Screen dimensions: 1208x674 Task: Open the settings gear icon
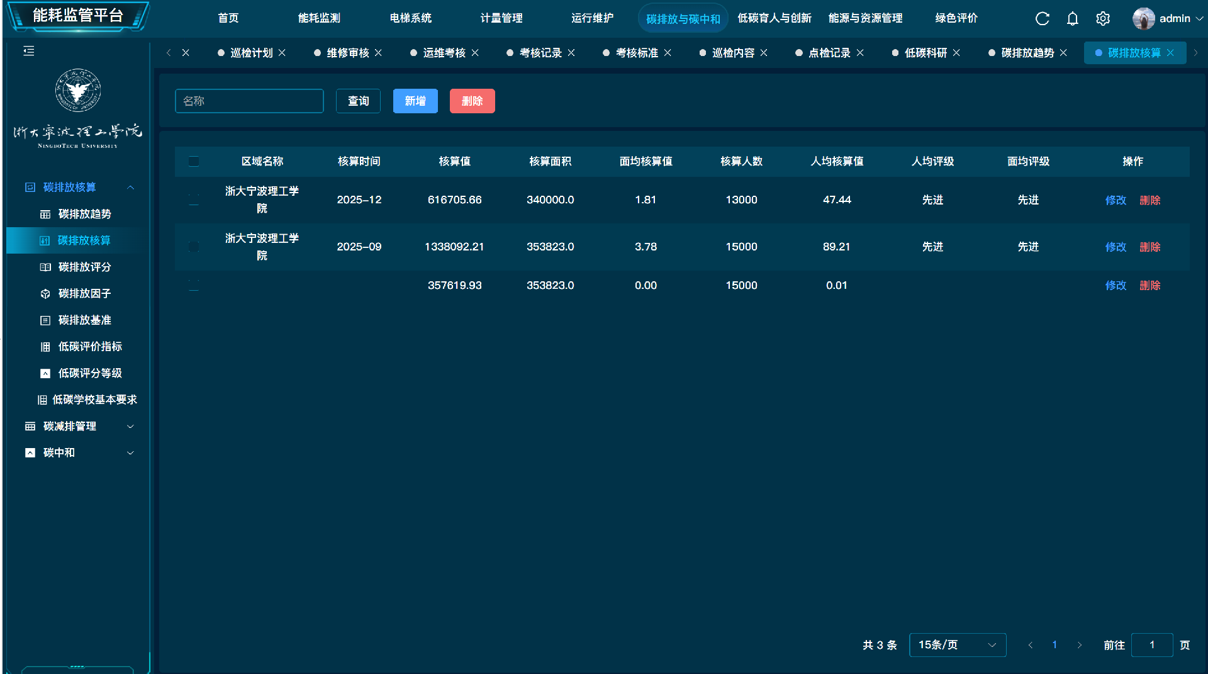coord(1102,19)
